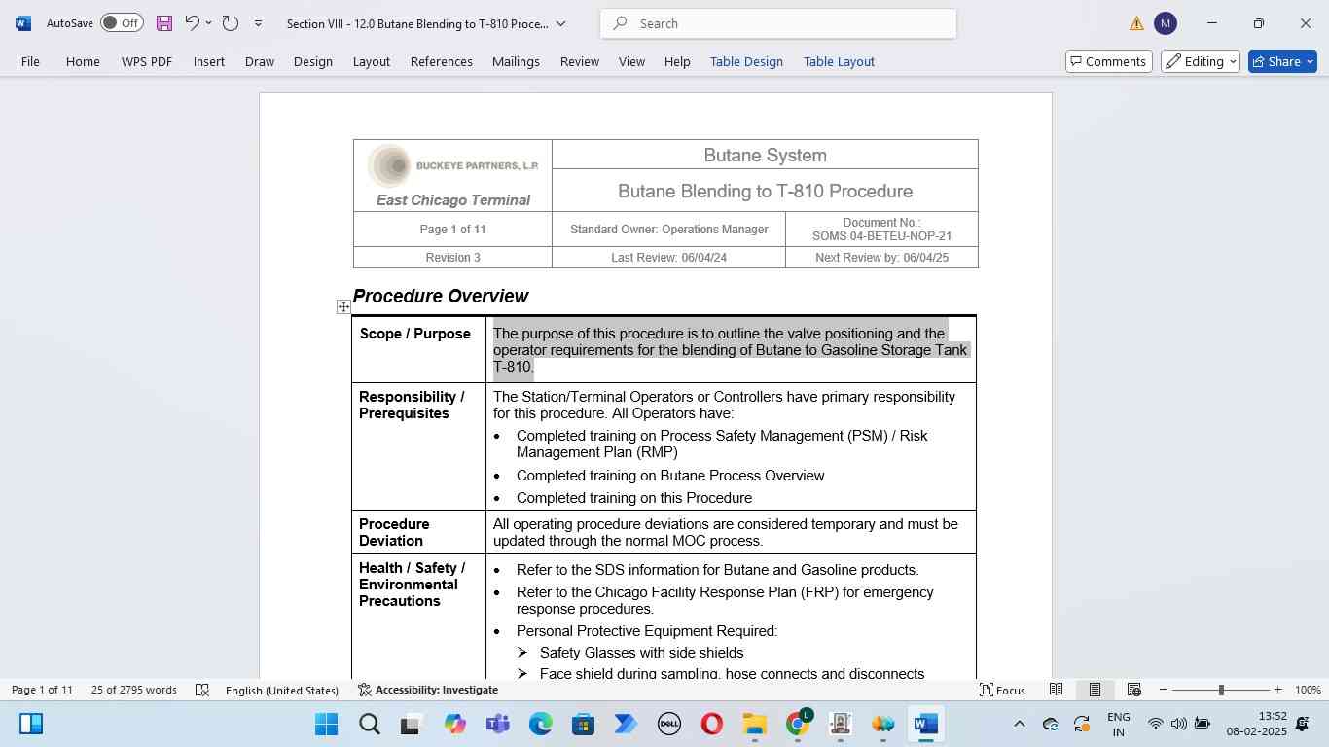The image size is (1329, 747).
Task: Enable Focus mode
Action: coord(1002,690)
